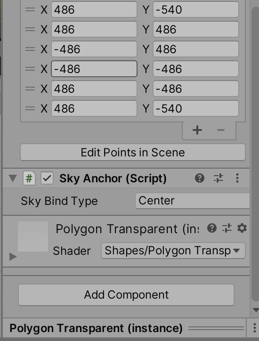Remove selected point with minus icon
The height and width of the screenshot is (341, 259).
click(x=221, y=130)
